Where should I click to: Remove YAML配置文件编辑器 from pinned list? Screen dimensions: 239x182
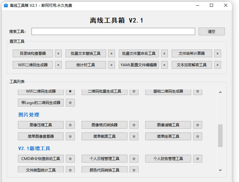click(x=164, y=65)
